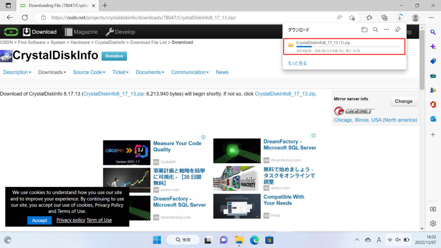441x248 pixels.
Task: Open the browser profile avatar
Action: click(x=416, y=17)
